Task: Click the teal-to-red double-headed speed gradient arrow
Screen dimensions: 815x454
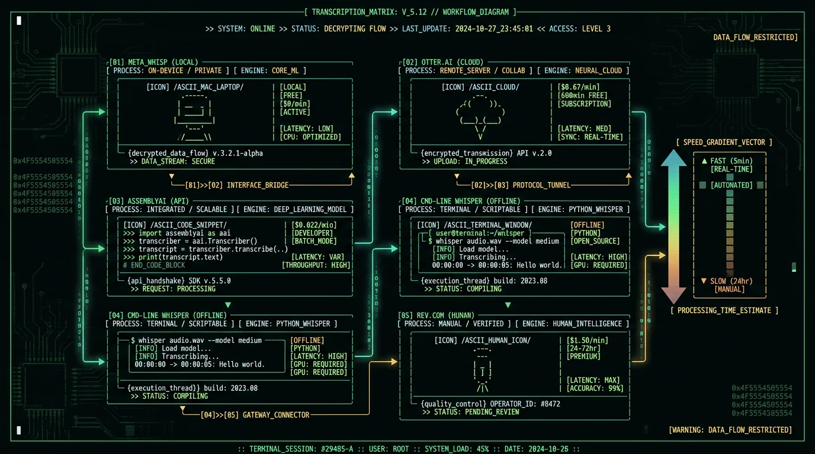Action: click(673, 226)
